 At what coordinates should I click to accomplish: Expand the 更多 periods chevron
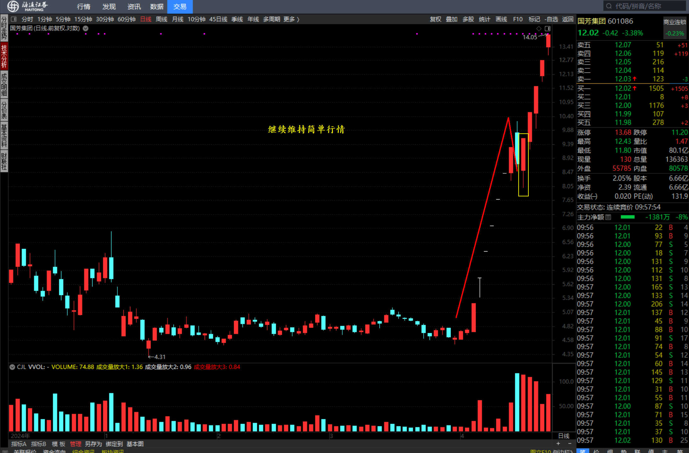(298, 20)
